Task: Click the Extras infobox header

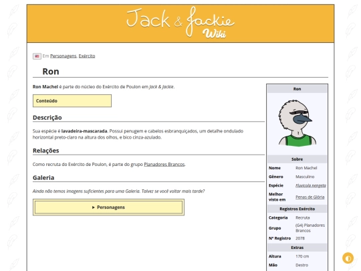Action: (297, 248)
